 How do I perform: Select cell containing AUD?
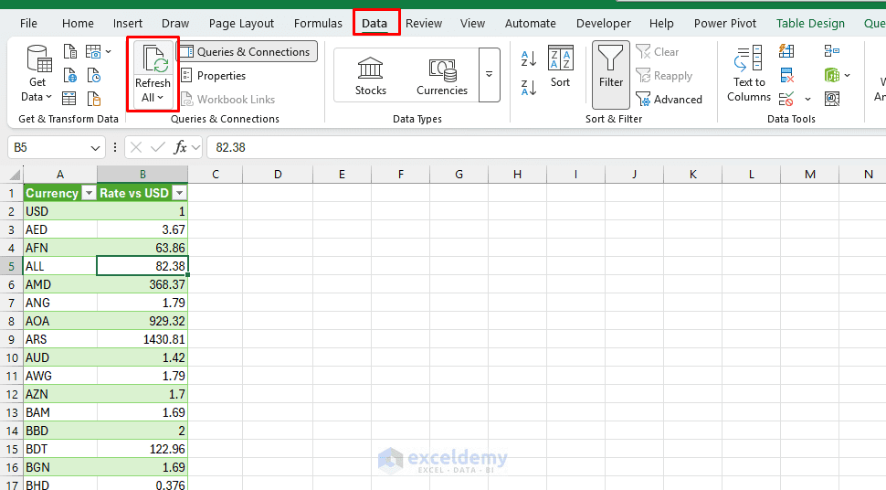60,357
